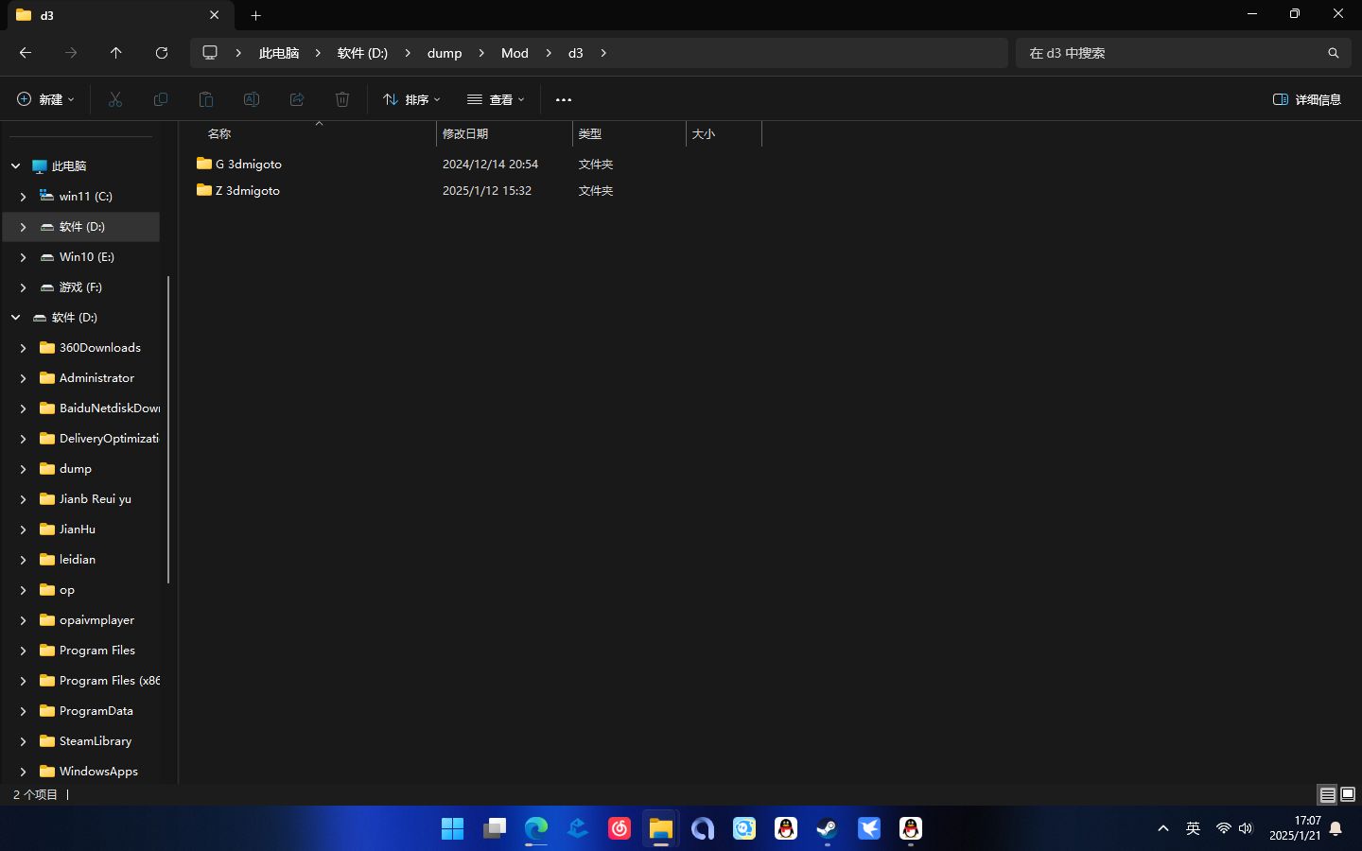Open the See more options ellipsis
Image resolution: width=1362 pixels, height=851 pixels.
click(x=564, y=99)
